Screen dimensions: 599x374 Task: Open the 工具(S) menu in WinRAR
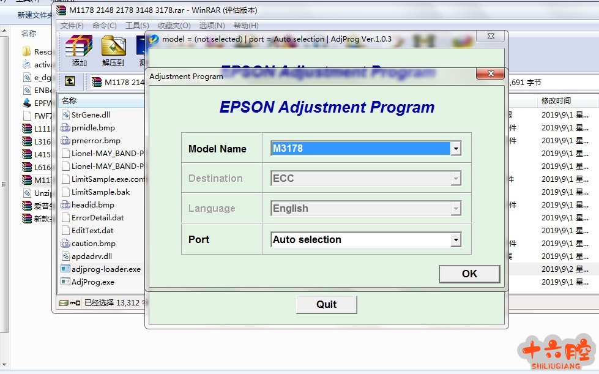137,26
